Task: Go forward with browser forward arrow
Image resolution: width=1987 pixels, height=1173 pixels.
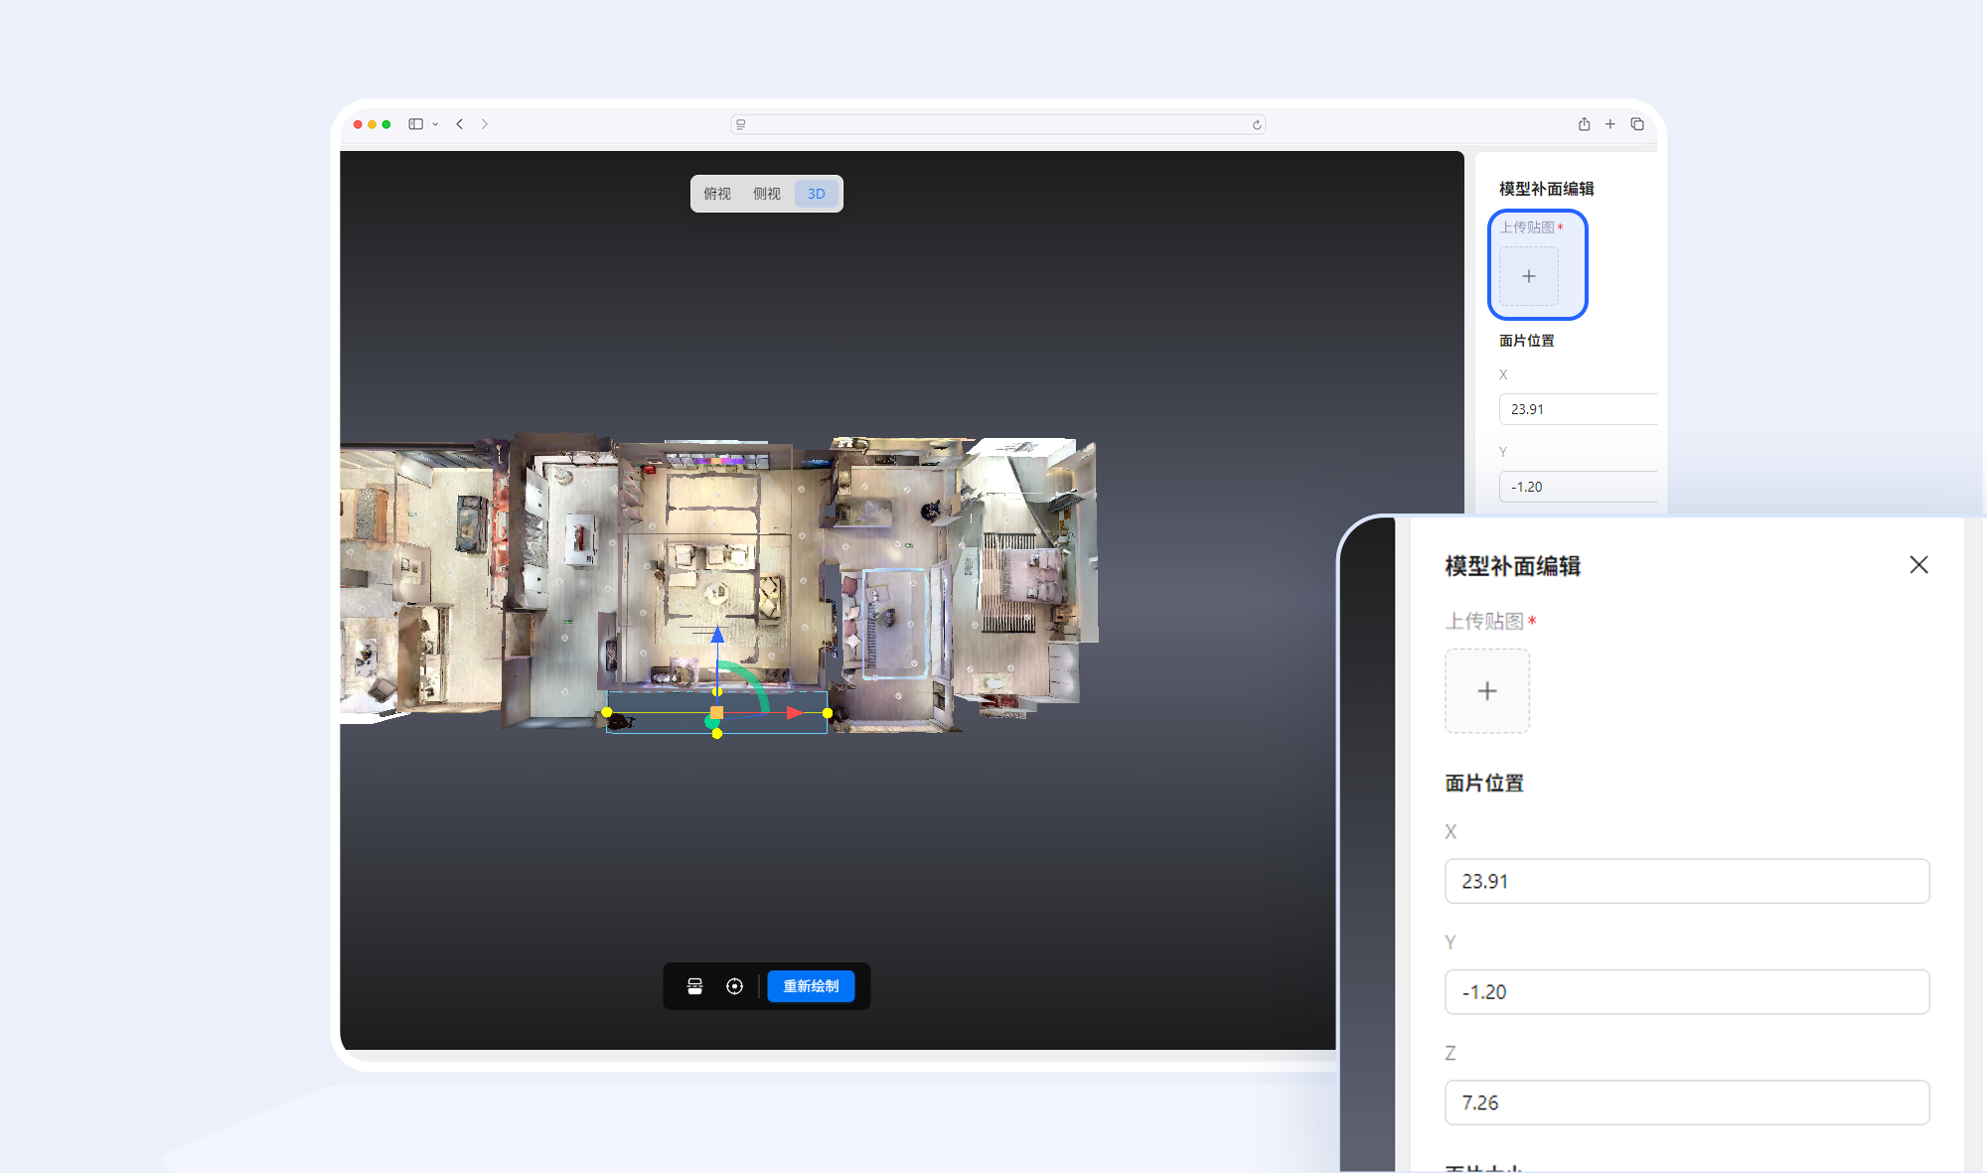Action: pyautogui.click(x=485, y=124)
